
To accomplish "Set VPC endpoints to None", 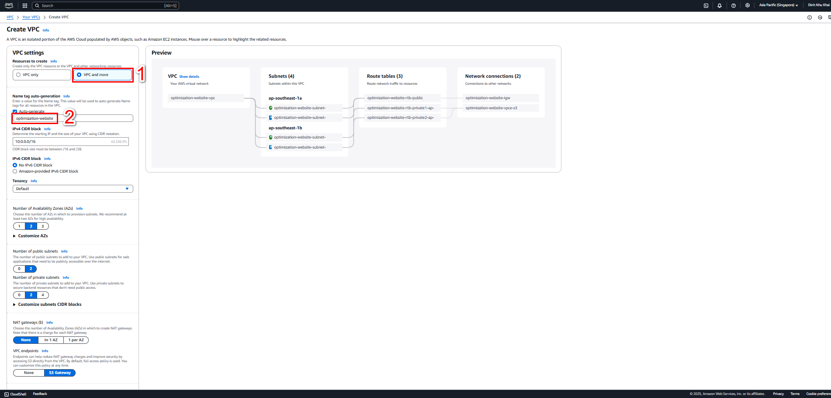I will pyautogui.click(x=29, y=373).
